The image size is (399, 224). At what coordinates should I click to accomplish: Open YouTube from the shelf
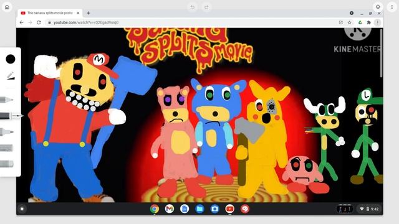(x=230, y=209)
